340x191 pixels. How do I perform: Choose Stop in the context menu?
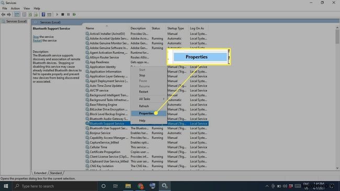[142, 75]
